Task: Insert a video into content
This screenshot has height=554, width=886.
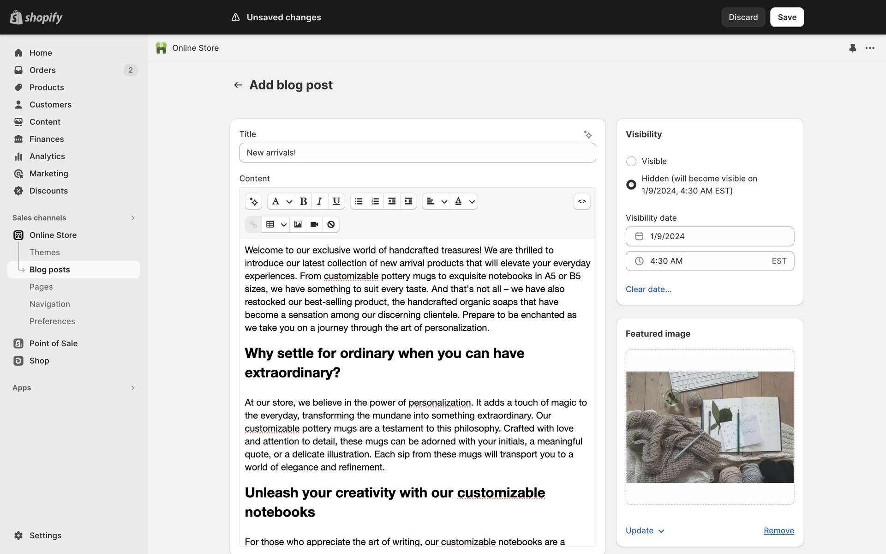Action: (314, 224)
